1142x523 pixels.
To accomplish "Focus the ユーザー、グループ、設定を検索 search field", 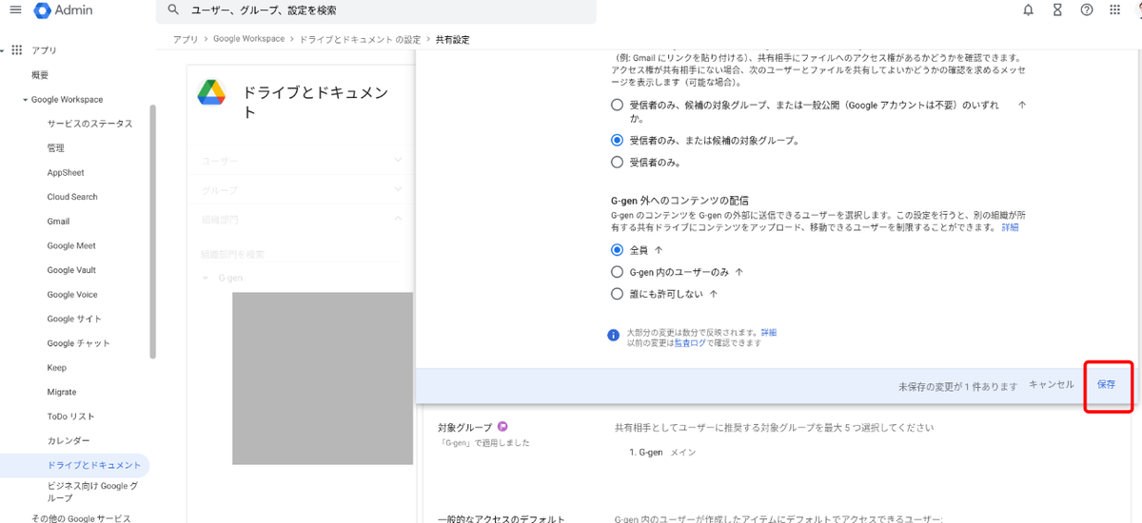I will pyautogui.click(x=376, y=10).
